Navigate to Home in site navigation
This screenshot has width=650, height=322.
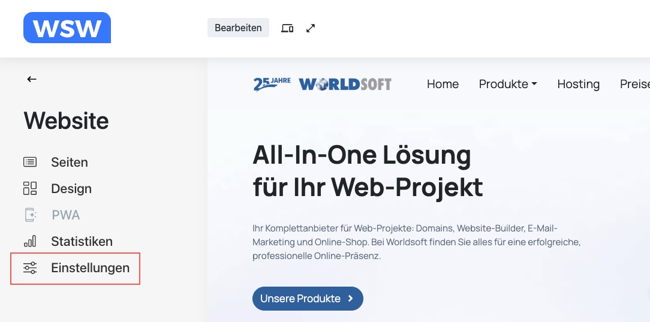(443, 84)
